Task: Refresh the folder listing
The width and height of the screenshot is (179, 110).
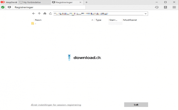Action: coord(50,14)
